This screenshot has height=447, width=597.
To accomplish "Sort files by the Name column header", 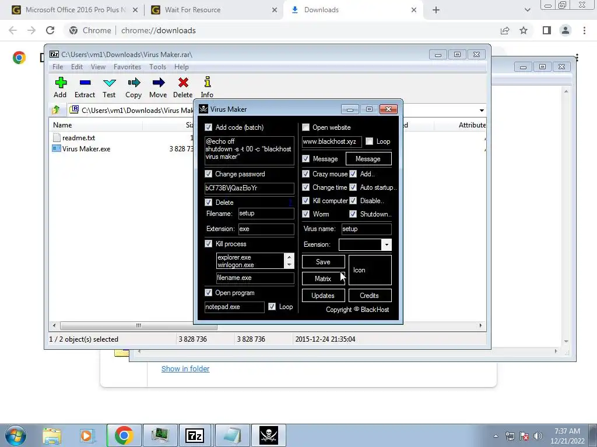I will pos(96,125).
